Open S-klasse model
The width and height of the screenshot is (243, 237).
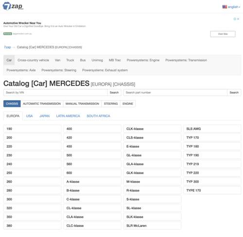click(x=152, y=199)
